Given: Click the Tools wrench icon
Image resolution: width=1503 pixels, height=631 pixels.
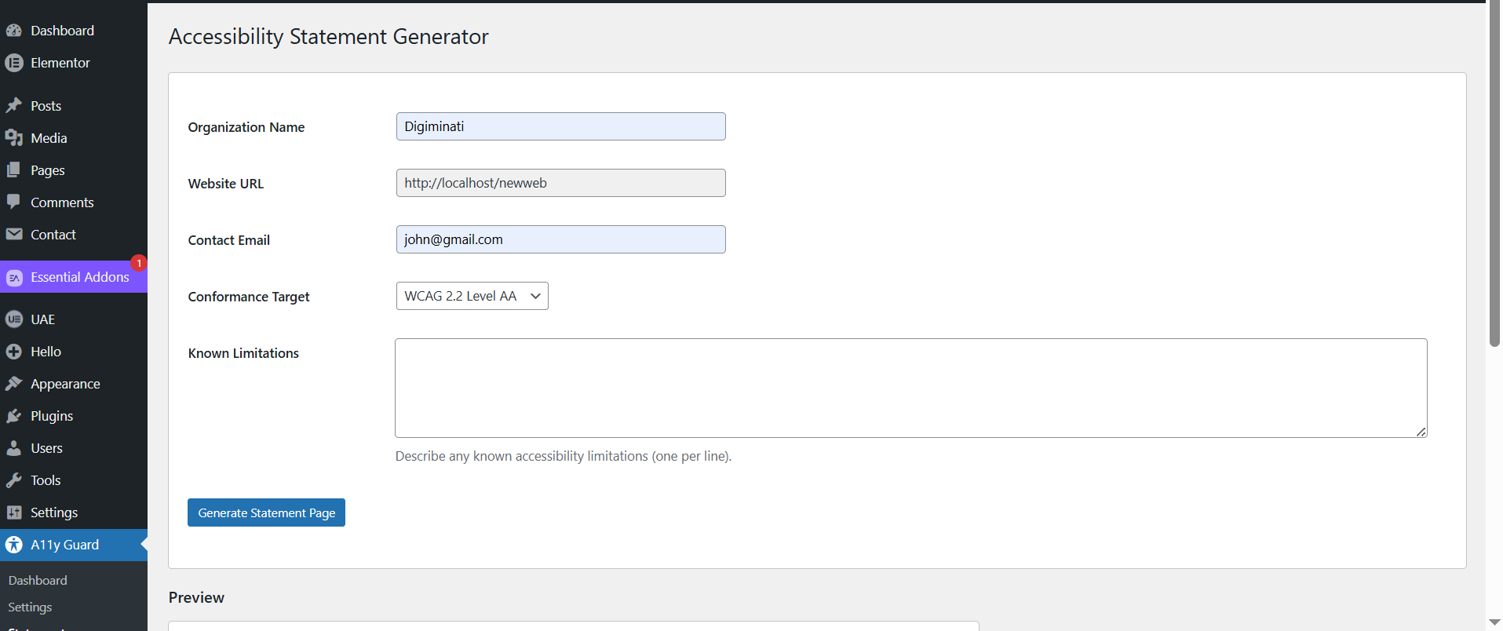Looking at the screenshot, I should click(x=14, y=480).
